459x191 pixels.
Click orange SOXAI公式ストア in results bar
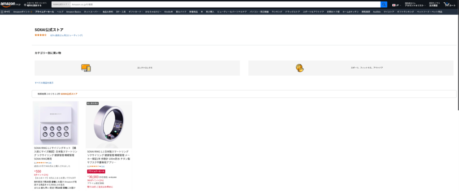[69, 94]
